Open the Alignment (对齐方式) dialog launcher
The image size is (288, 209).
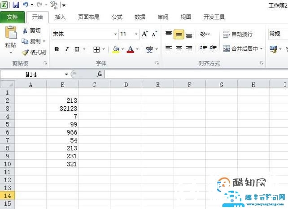(262, 63)
